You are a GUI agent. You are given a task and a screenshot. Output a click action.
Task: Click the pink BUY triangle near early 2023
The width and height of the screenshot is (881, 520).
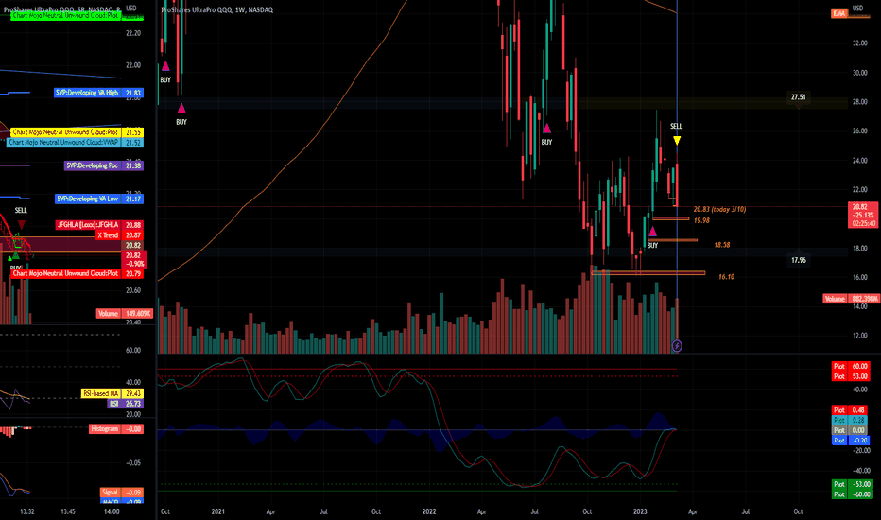click(652, 232)
